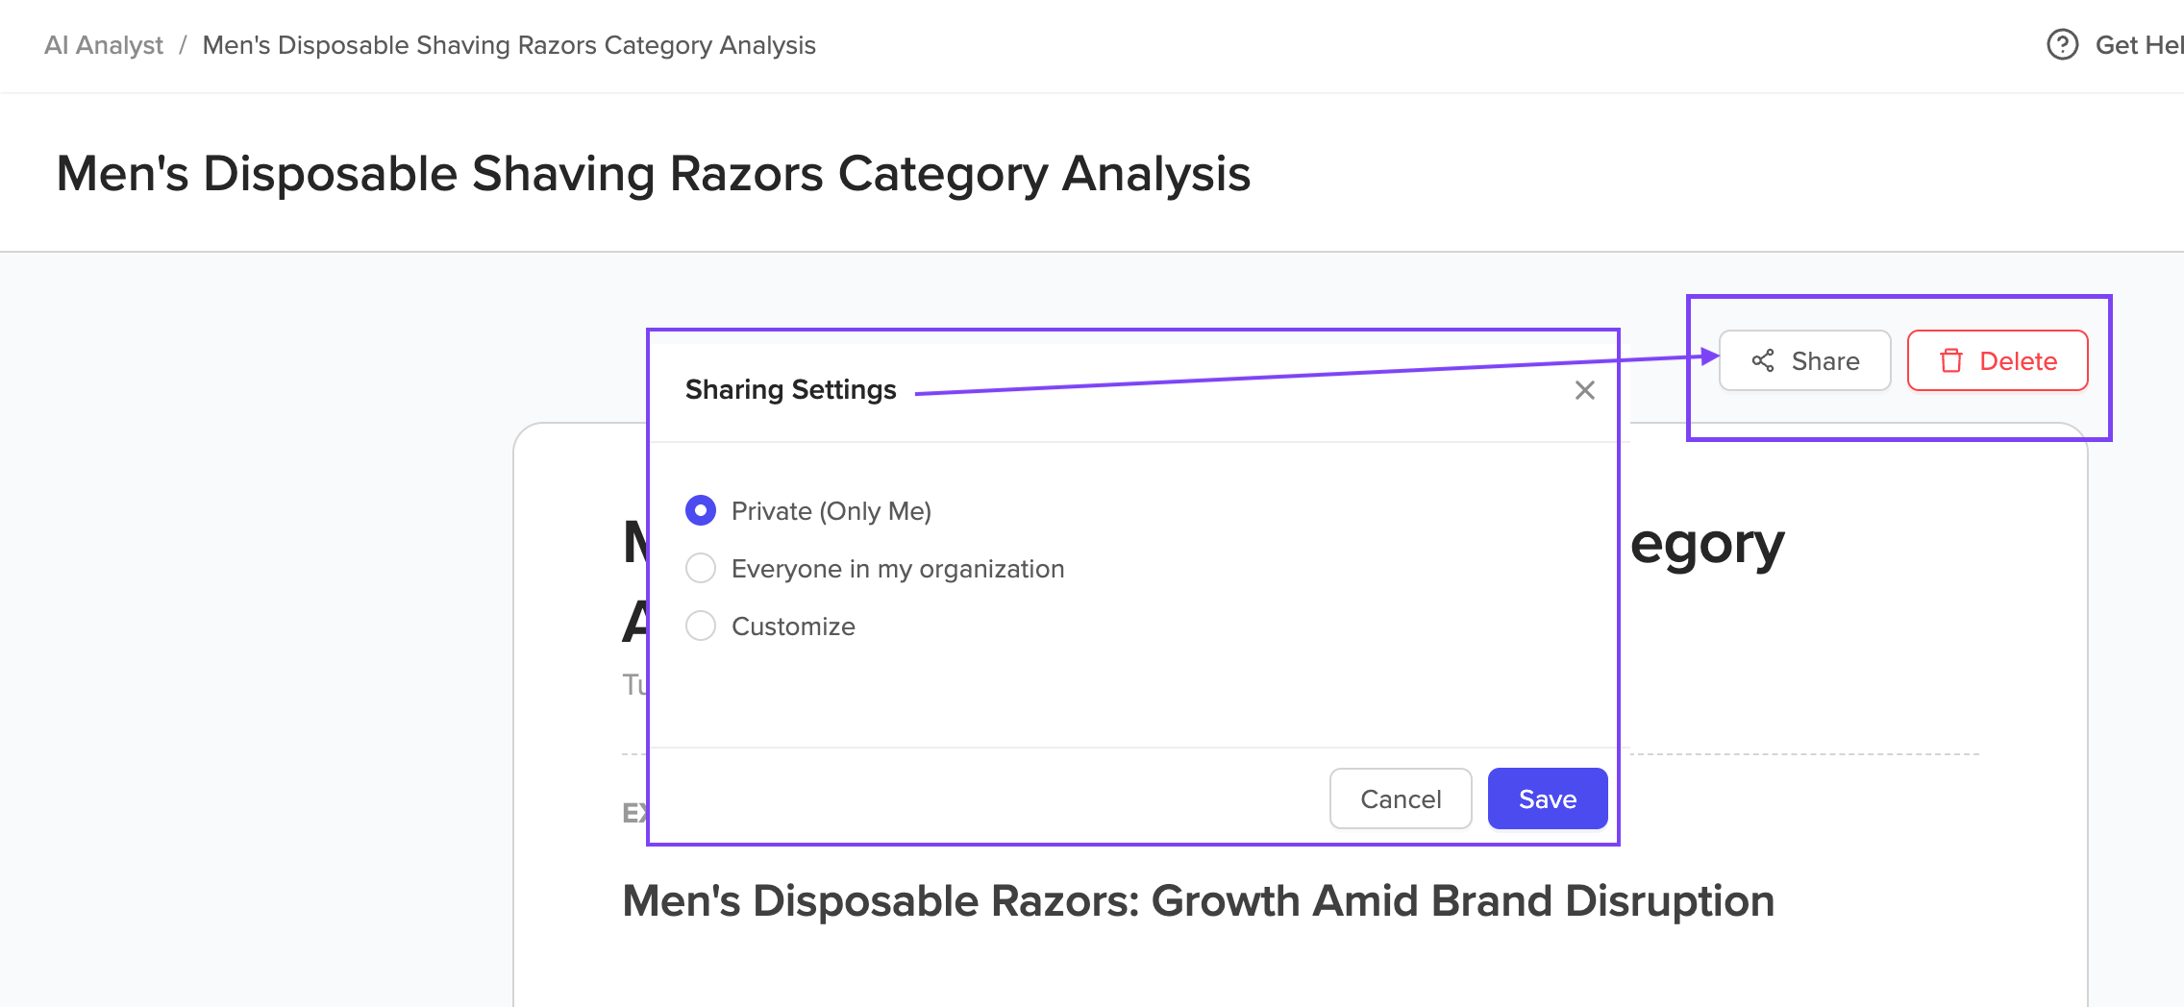Click the 'Private (Only Me)' label text

coord(831,511)
